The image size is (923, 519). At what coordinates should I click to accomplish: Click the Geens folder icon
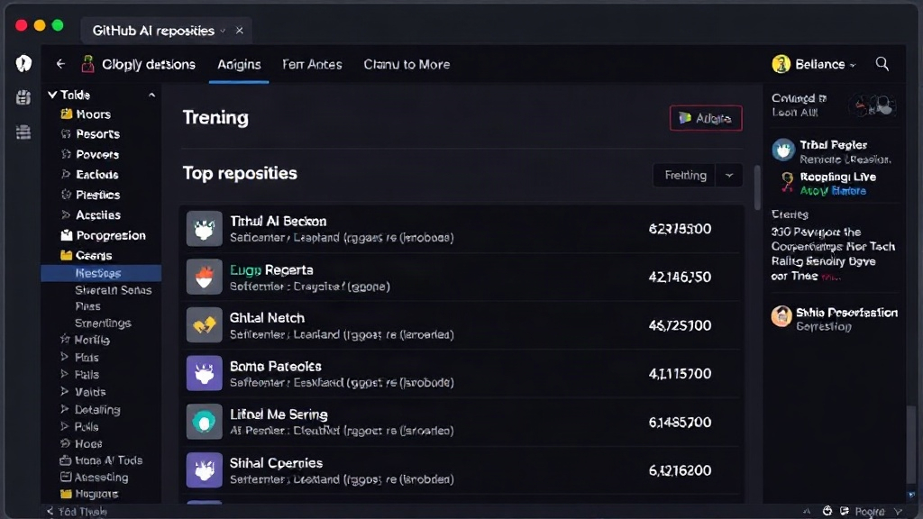pos(67,255)
